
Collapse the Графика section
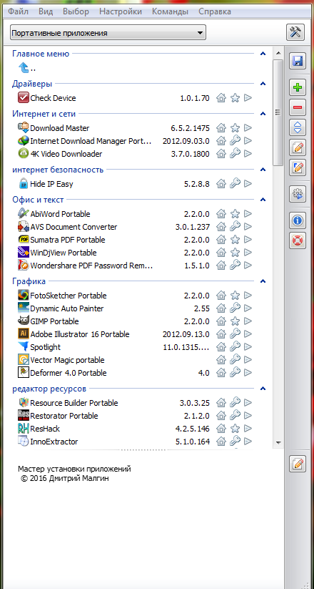tap(263, 281)
